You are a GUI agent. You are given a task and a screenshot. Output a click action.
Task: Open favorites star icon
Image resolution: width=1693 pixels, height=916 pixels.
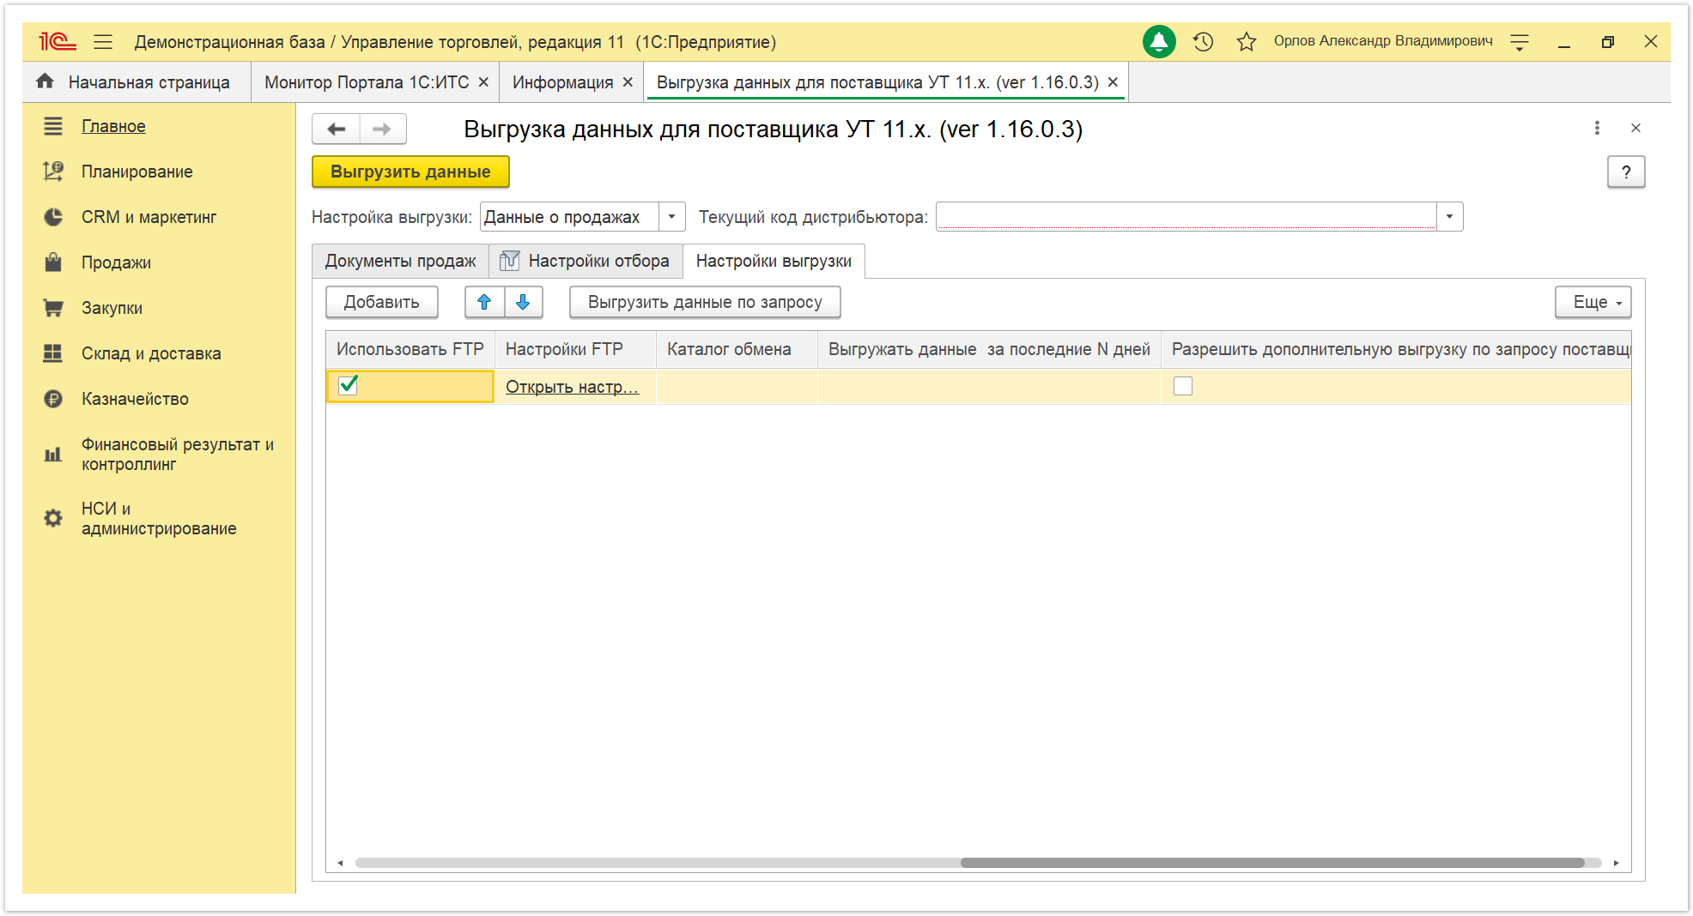[x=1247, y=41]
